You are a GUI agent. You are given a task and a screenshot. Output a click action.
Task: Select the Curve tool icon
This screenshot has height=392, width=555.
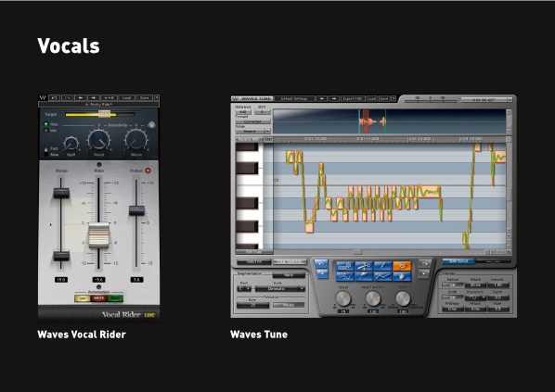(x=344, y=276)
